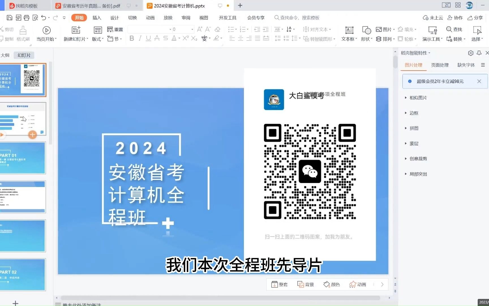Viewport: 489px width, 306px height.
Task: Click the 整套 button below slide
Action: [x=279, y=284]
